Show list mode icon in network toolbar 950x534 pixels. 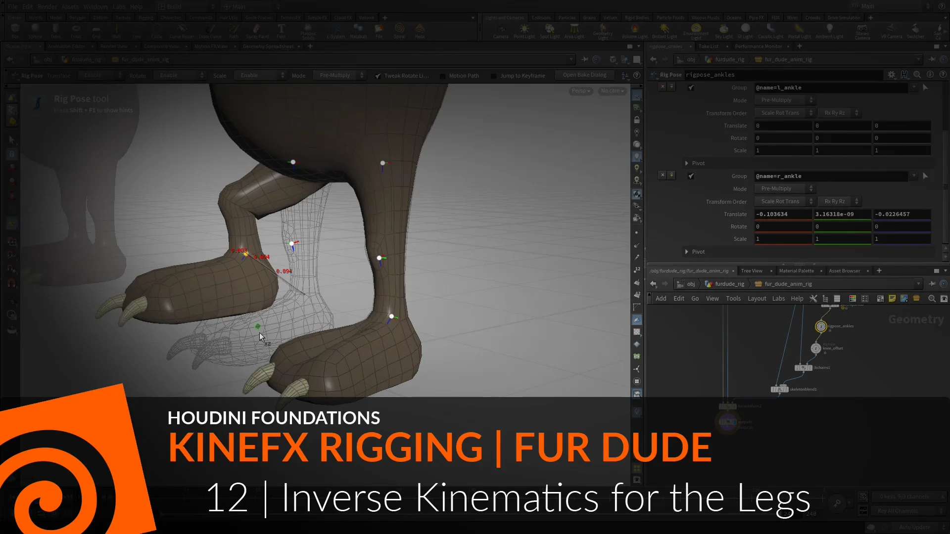coord(837,299)
